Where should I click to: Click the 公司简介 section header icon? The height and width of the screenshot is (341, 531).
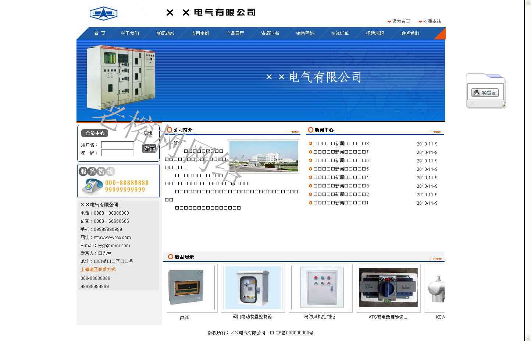tap(170, 130)
